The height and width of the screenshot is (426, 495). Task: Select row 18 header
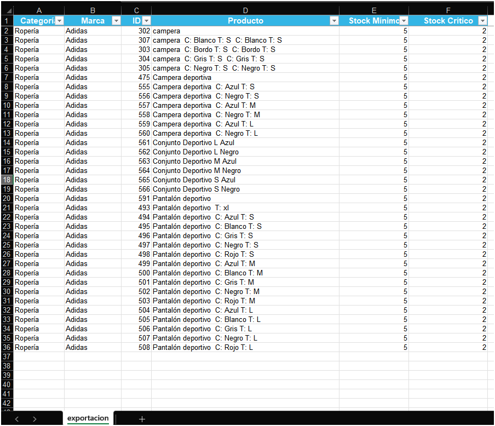pyautogui.click(x=7, y=180)
